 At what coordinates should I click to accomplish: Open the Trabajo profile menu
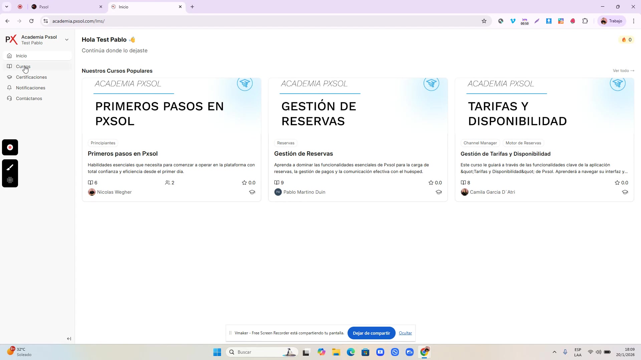click(x=612, y=21)
